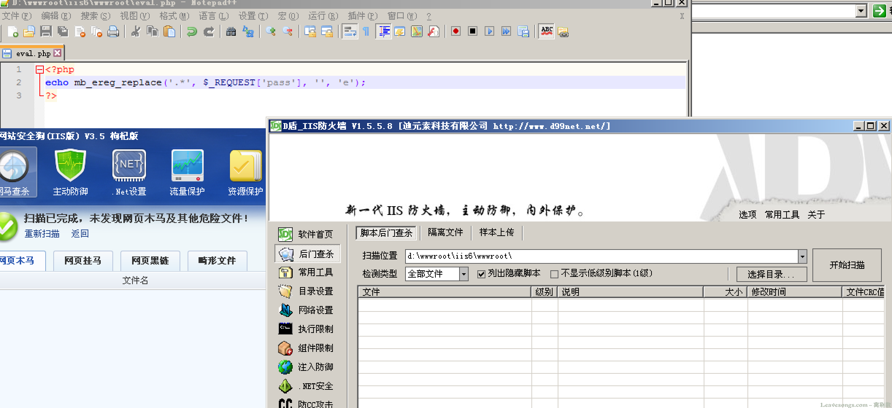Open 目录设置 in D盾 sidebar

[x=307, y=291]
